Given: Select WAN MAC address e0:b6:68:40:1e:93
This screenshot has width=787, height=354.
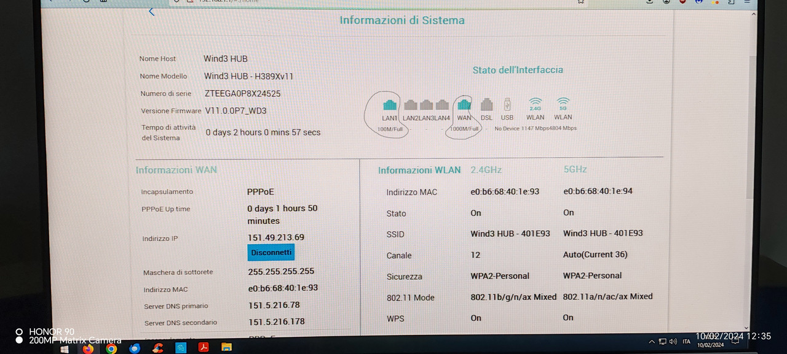Looking at the screenshot, I should pyautogui.click(x=283, y=288).
